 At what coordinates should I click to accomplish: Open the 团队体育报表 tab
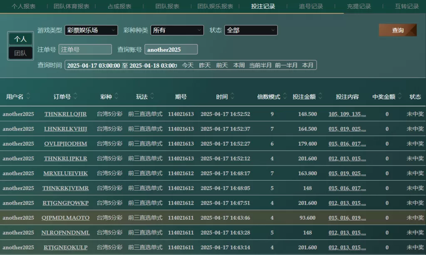72,6
